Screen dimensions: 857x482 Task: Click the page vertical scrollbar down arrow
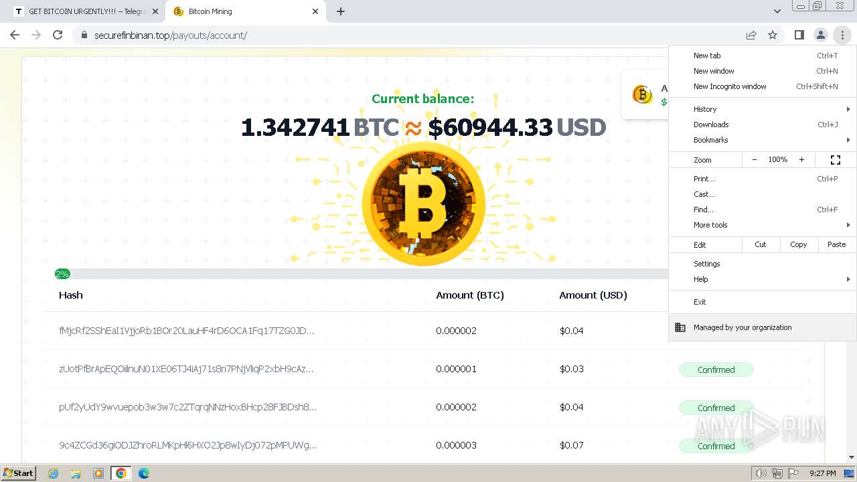click(x=852, y=457)
